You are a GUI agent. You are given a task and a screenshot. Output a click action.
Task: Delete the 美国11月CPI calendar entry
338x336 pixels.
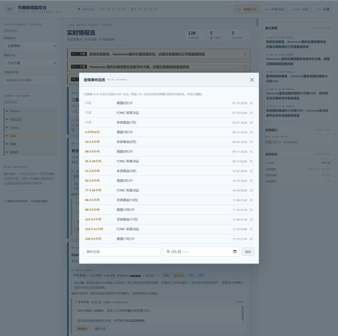coord(252,239)
